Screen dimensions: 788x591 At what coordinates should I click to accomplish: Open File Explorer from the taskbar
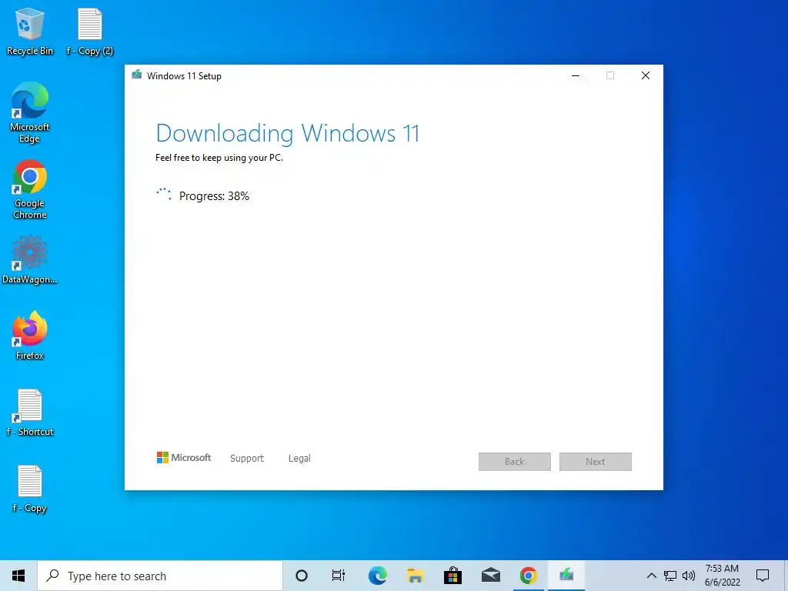click(415, 576)
